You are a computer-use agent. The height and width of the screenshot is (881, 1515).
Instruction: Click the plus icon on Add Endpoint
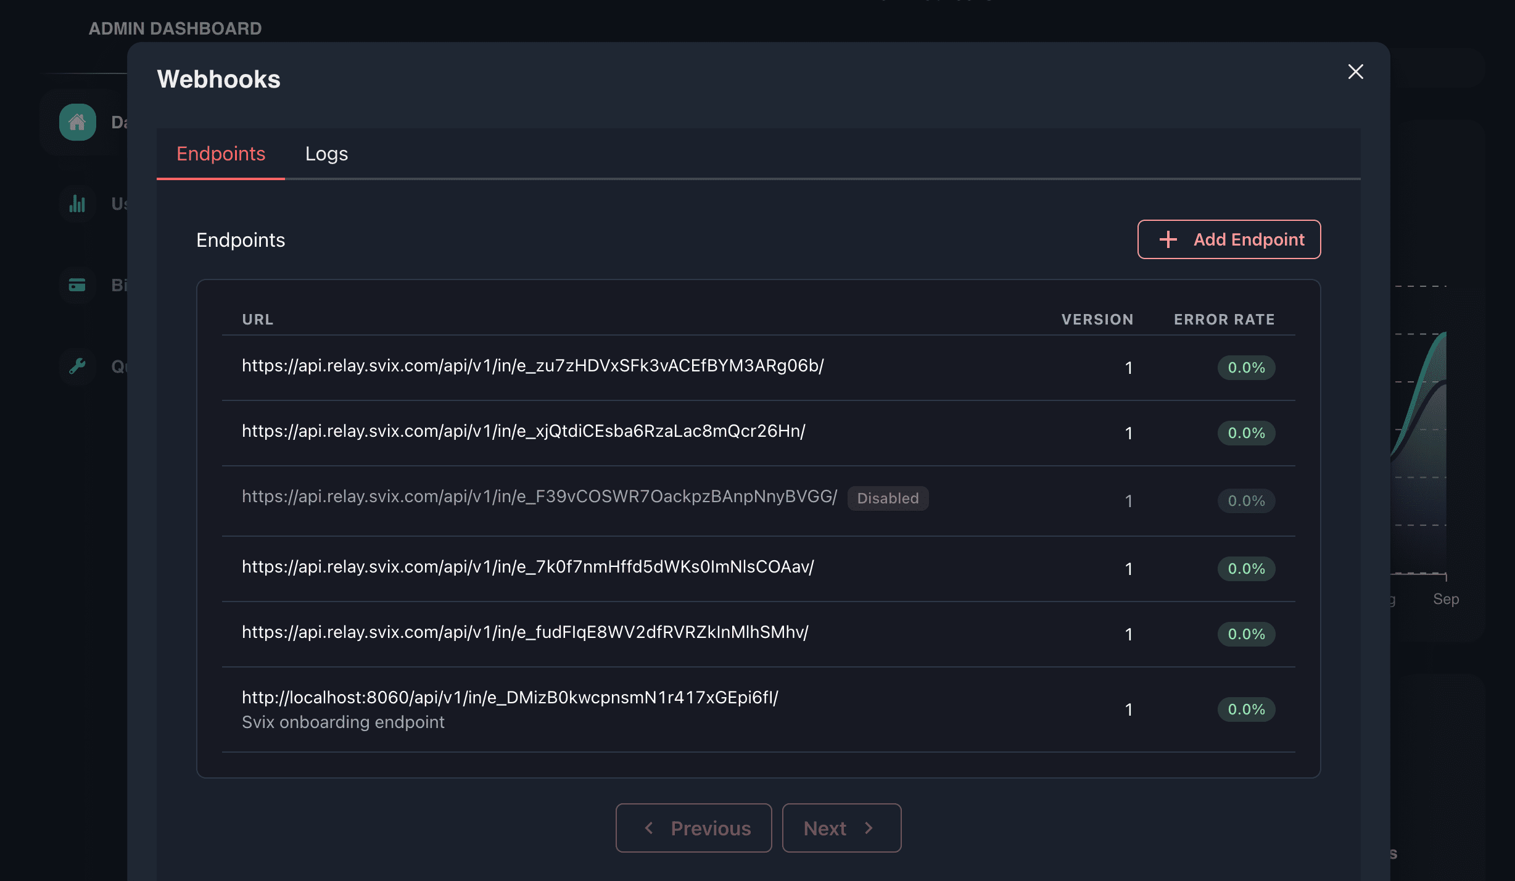point(1168,239)
